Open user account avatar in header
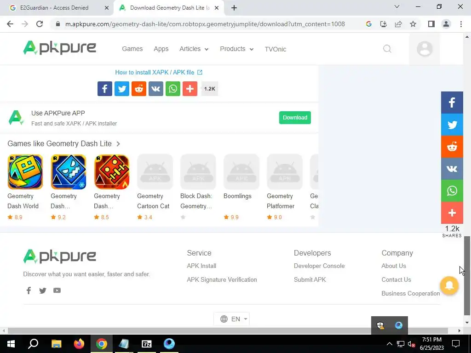Viewport: 471px width, 353px height. [425, 49]
